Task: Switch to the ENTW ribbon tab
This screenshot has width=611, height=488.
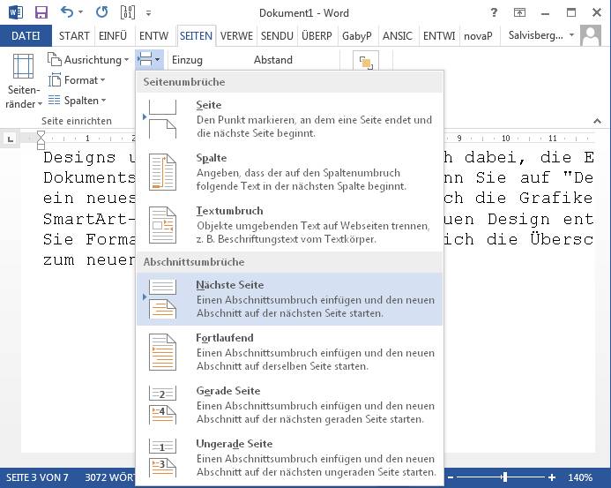Action: click(153, 36)
